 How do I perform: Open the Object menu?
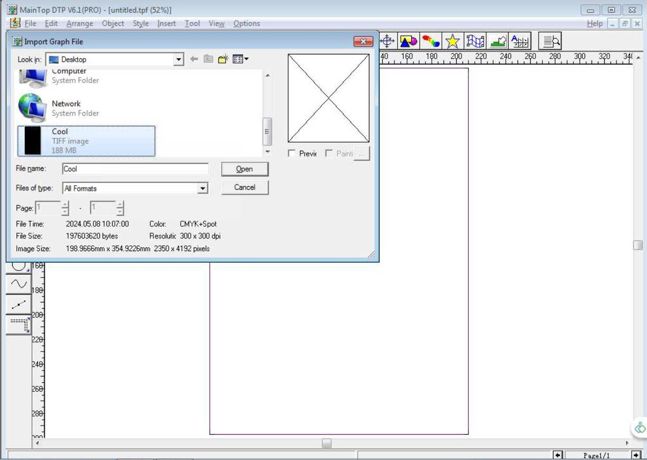coord(113,23)
